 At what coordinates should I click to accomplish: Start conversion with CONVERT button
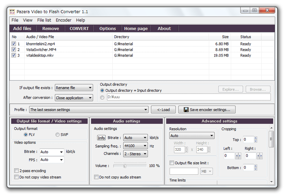pyautogui.click(x=79, y=28)
